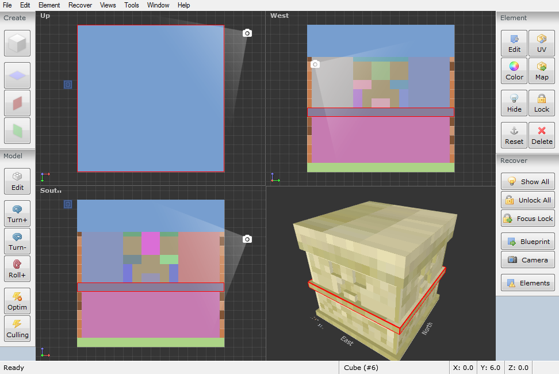The height and width of the screenshot is (374, 559).
Task: Open the Tools menu
Action: (x=132, y=5)
